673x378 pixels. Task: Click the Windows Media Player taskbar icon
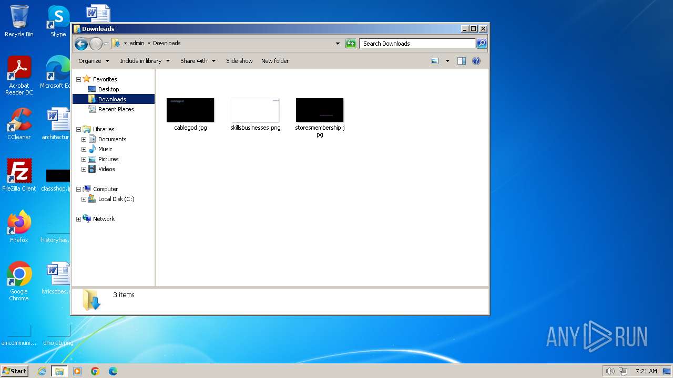point(77,371)
